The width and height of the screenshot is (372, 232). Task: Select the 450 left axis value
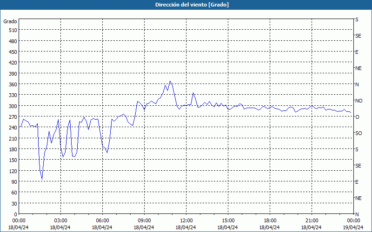13,52
